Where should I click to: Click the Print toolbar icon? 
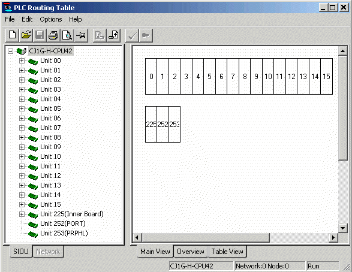pyautogui.click(x=53, y=35)
